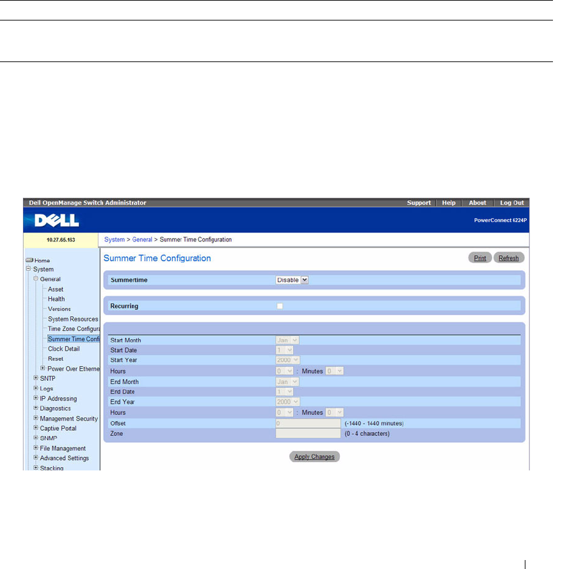Select Home in the navigation tree

point(42,260)
